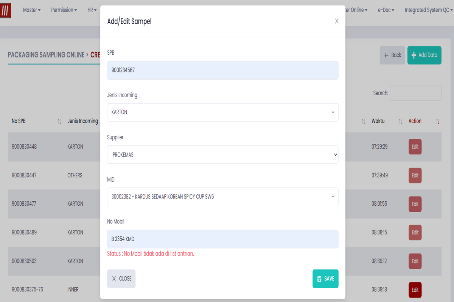Screen dimensions: 454x302
Task: Click the Add Data plus button
Action: (x=424, y=55)
